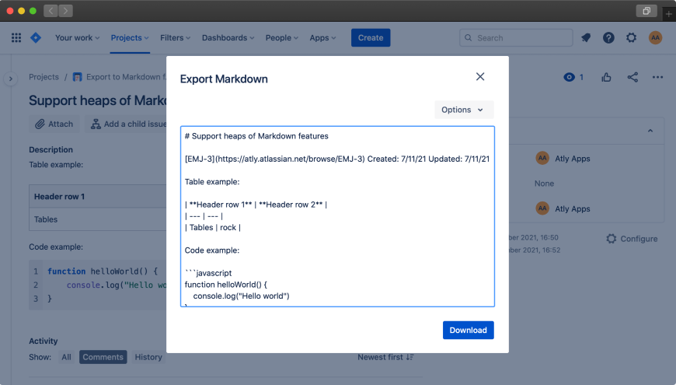The image size is (676, 385).
Task: Click the first Atly Apps user entry
Action: (563, 159)
